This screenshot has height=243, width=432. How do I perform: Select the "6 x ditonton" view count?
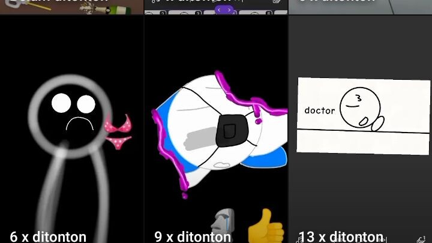(x=48, y=236)
